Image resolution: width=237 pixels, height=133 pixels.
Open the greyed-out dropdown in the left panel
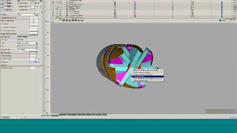tap(27, 46)
